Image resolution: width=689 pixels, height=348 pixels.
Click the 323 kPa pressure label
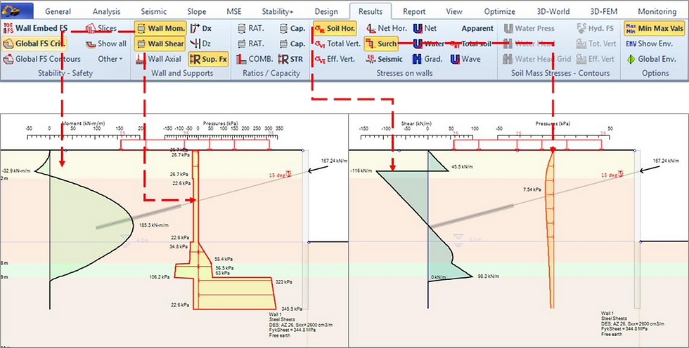283,282
